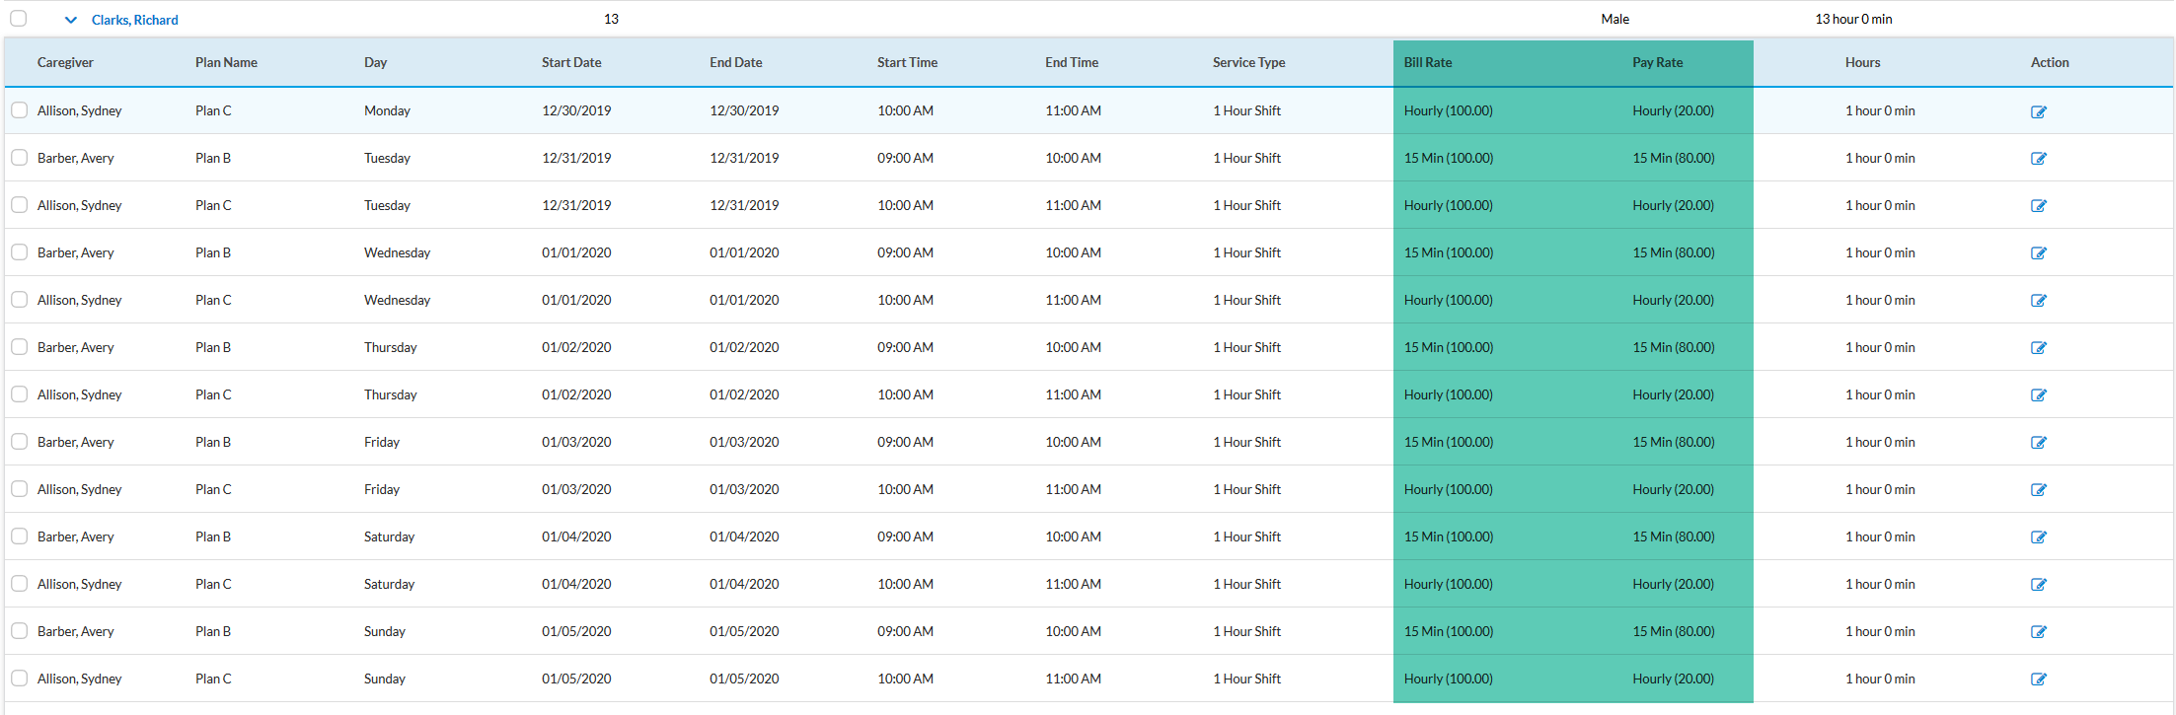Open the Clarks, Richard client link

(x=135, y=20)
